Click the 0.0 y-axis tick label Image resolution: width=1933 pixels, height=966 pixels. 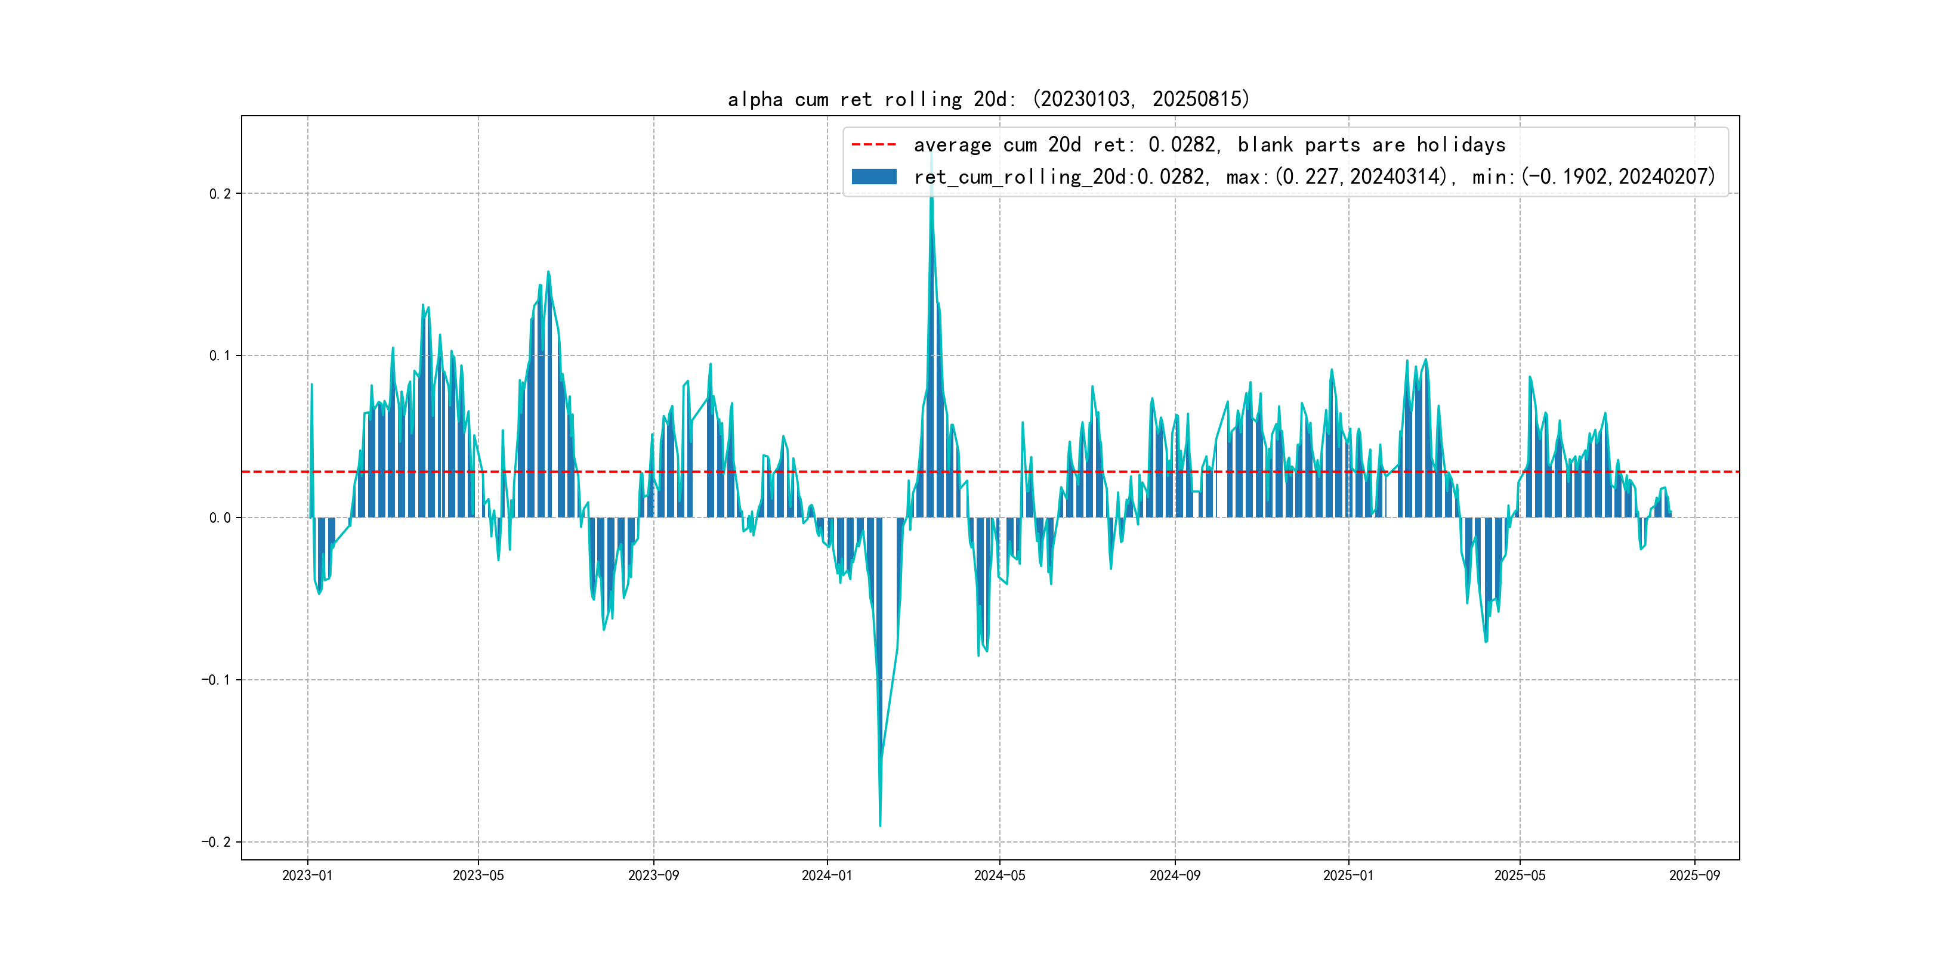220,518
